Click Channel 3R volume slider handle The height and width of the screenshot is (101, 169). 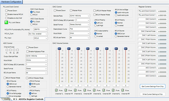(107, 49)
